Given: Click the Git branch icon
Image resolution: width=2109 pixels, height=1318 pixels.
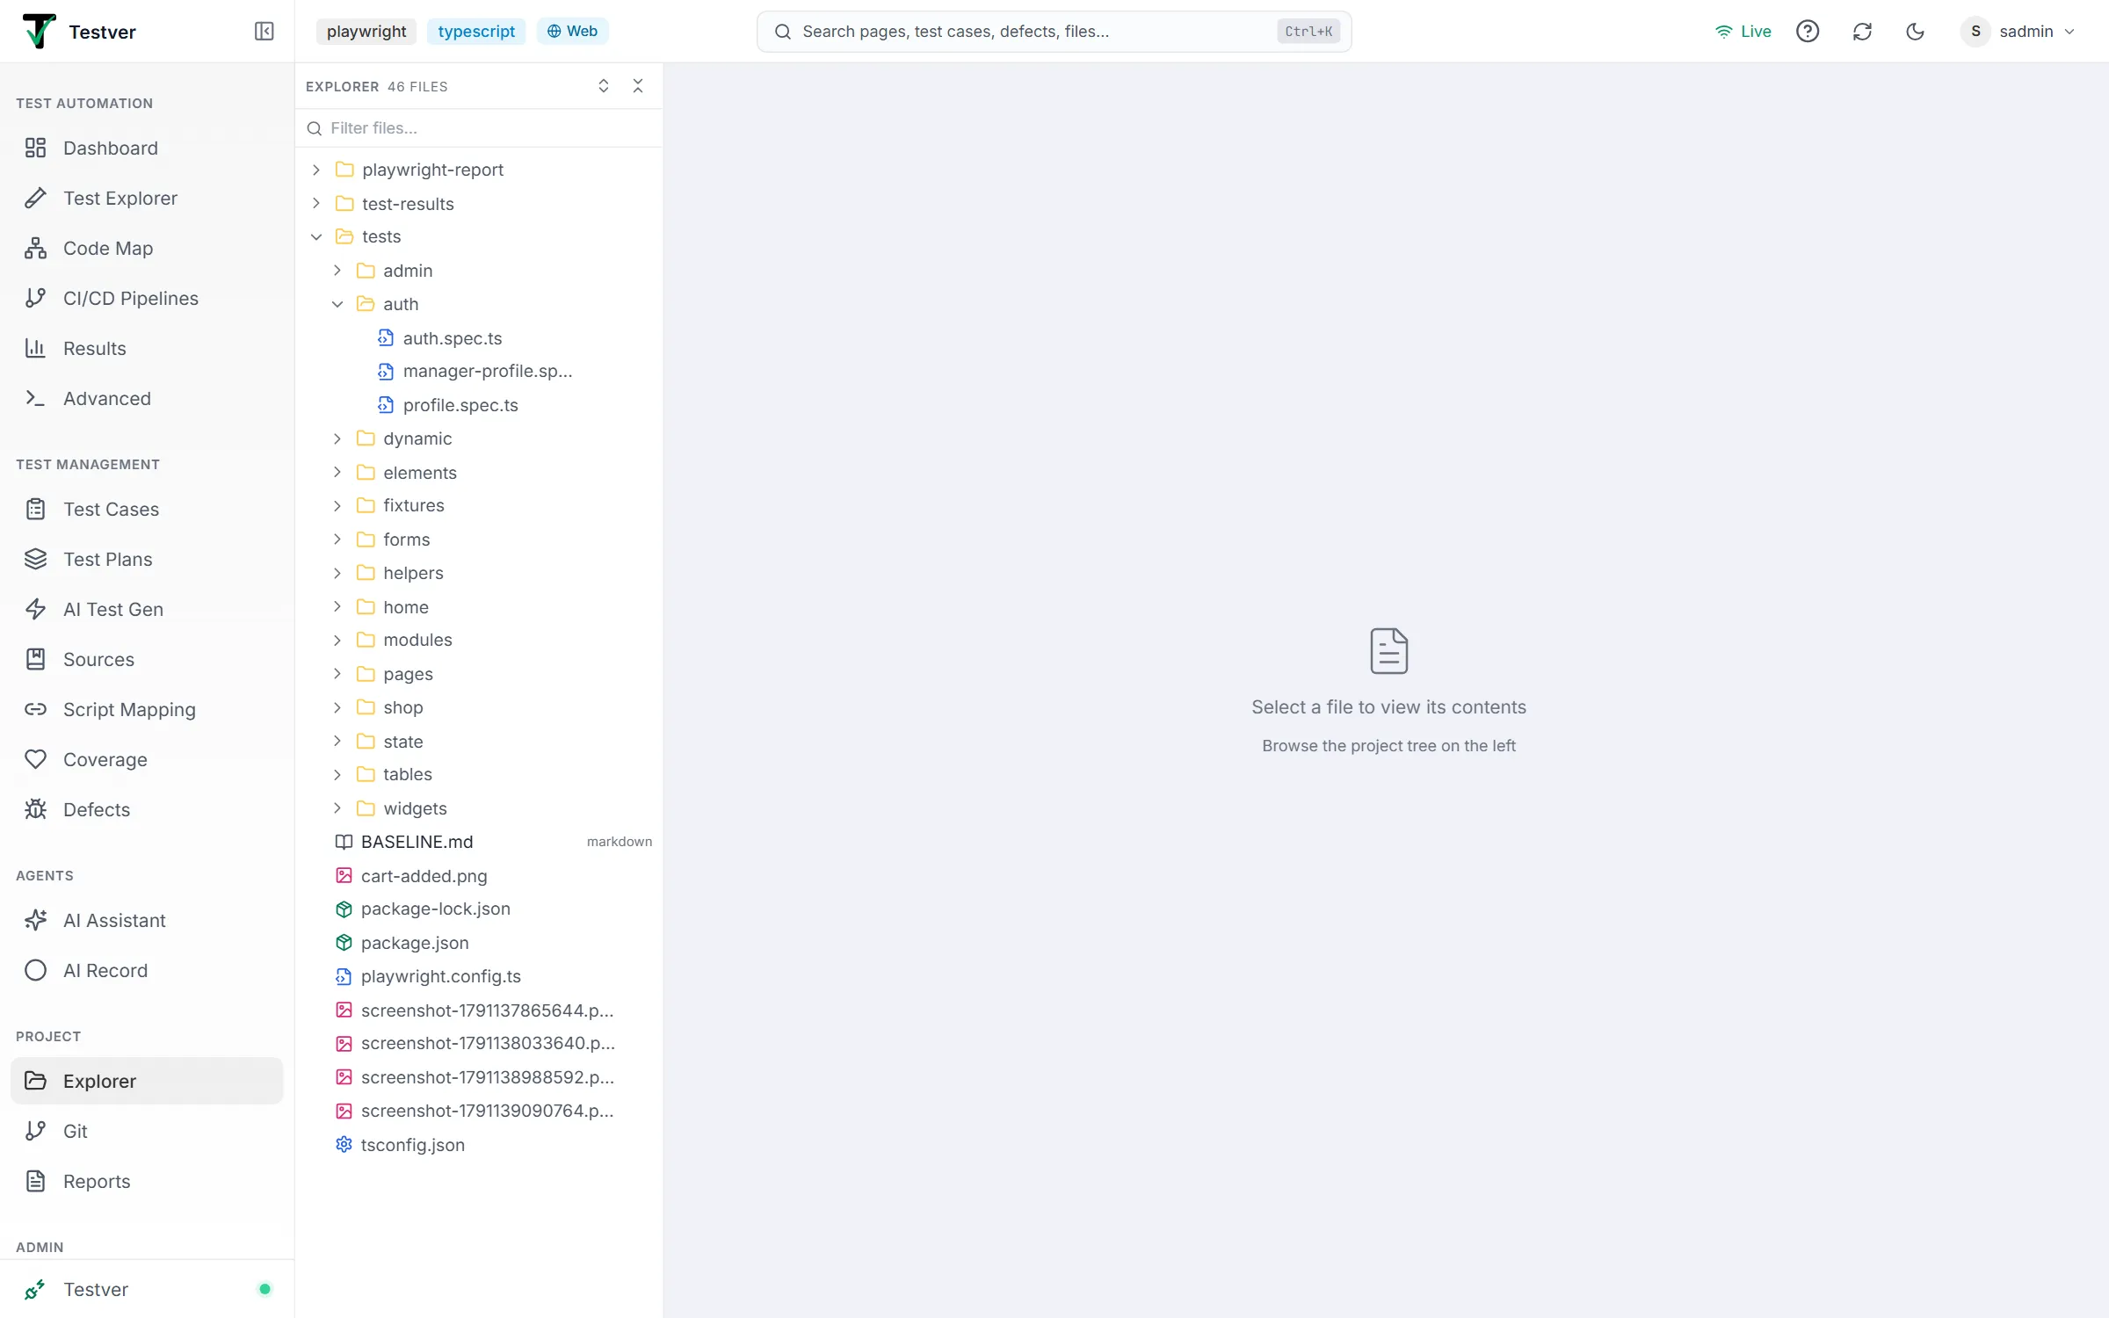Looking at the screenshot, I should click(35, 1131).
